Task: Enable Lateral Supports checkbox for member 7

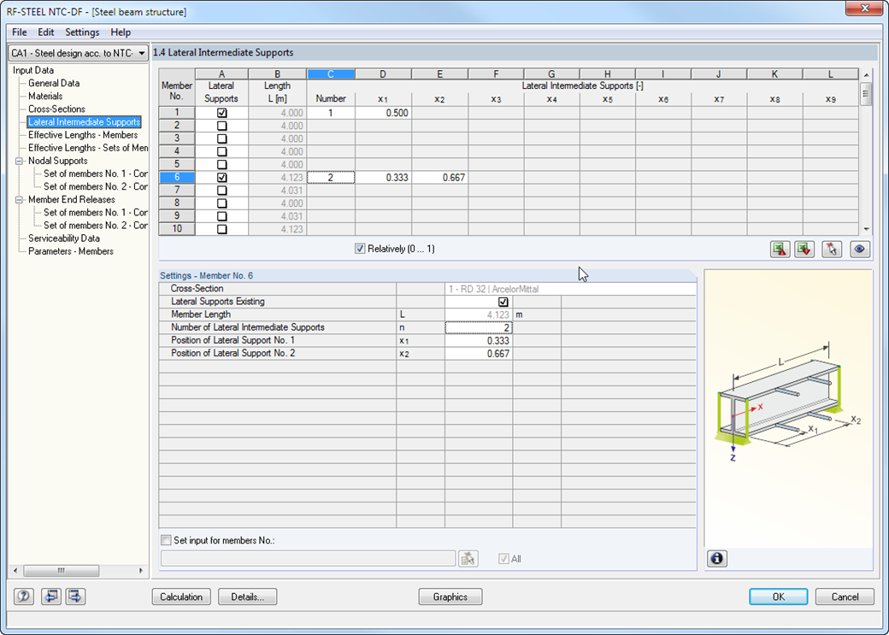Action: 221,191
